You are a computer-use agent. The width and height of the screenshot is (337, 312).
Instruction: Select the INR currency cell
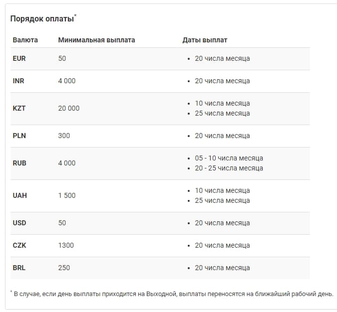(18, 81)
